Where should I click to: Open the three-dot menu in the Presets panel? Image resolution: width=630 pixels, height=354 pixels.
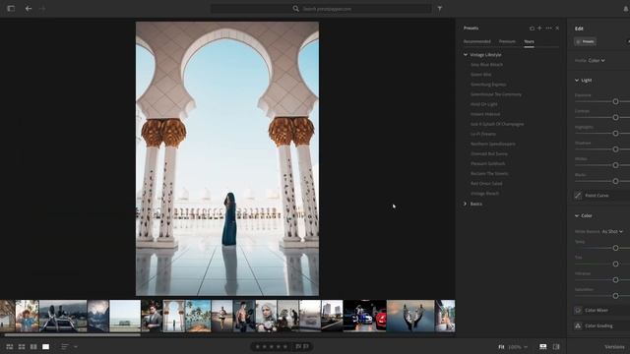coord(548,29)
